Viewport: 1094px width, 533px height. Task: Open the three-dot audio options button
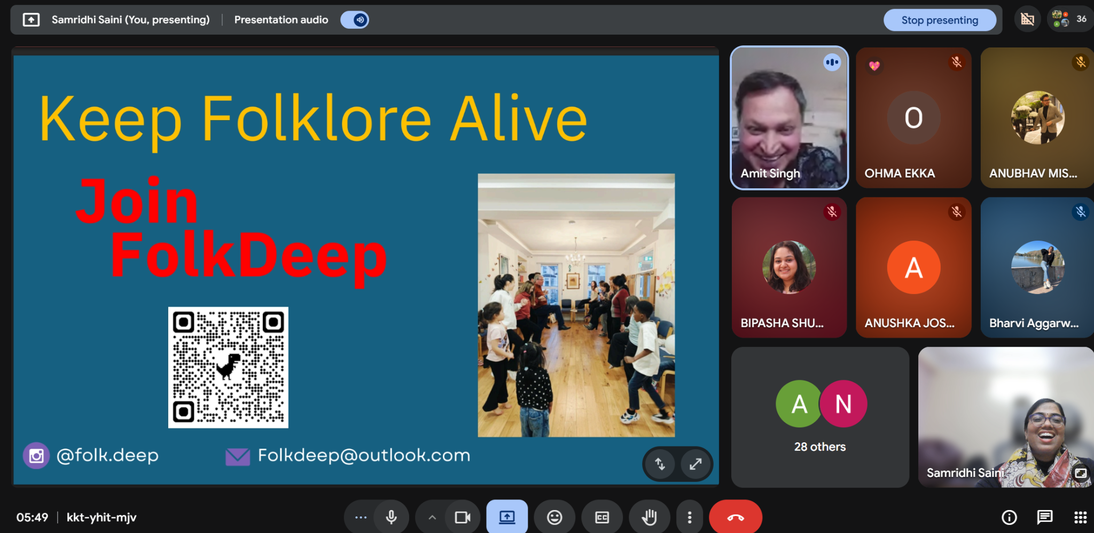361,517
